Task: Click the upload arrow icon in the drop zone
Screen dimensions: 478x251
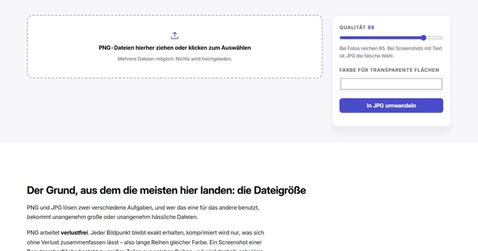Action: pos(174,36)
